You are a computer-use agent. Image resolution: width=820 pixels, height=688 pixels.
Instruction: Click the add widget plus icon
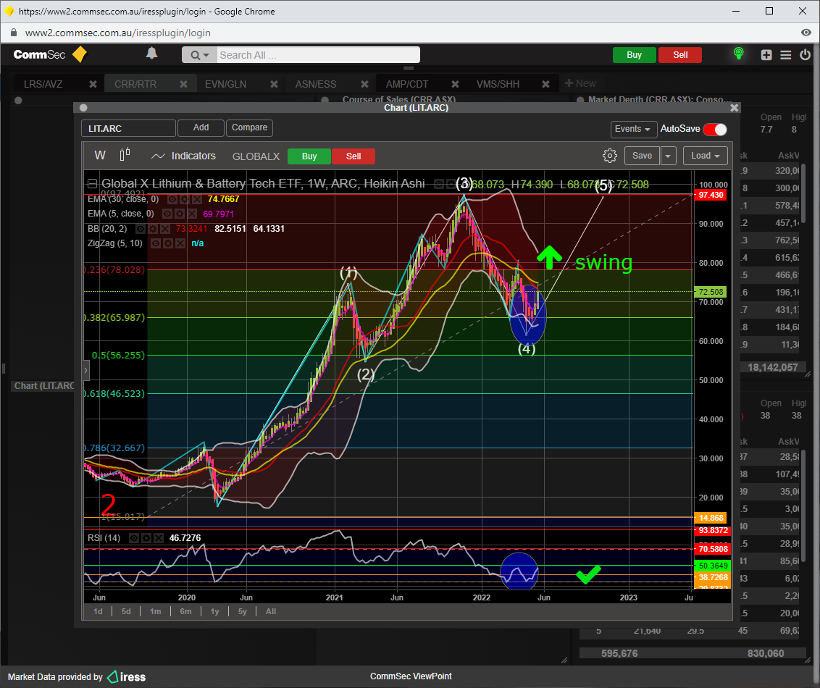click(766, 55)
